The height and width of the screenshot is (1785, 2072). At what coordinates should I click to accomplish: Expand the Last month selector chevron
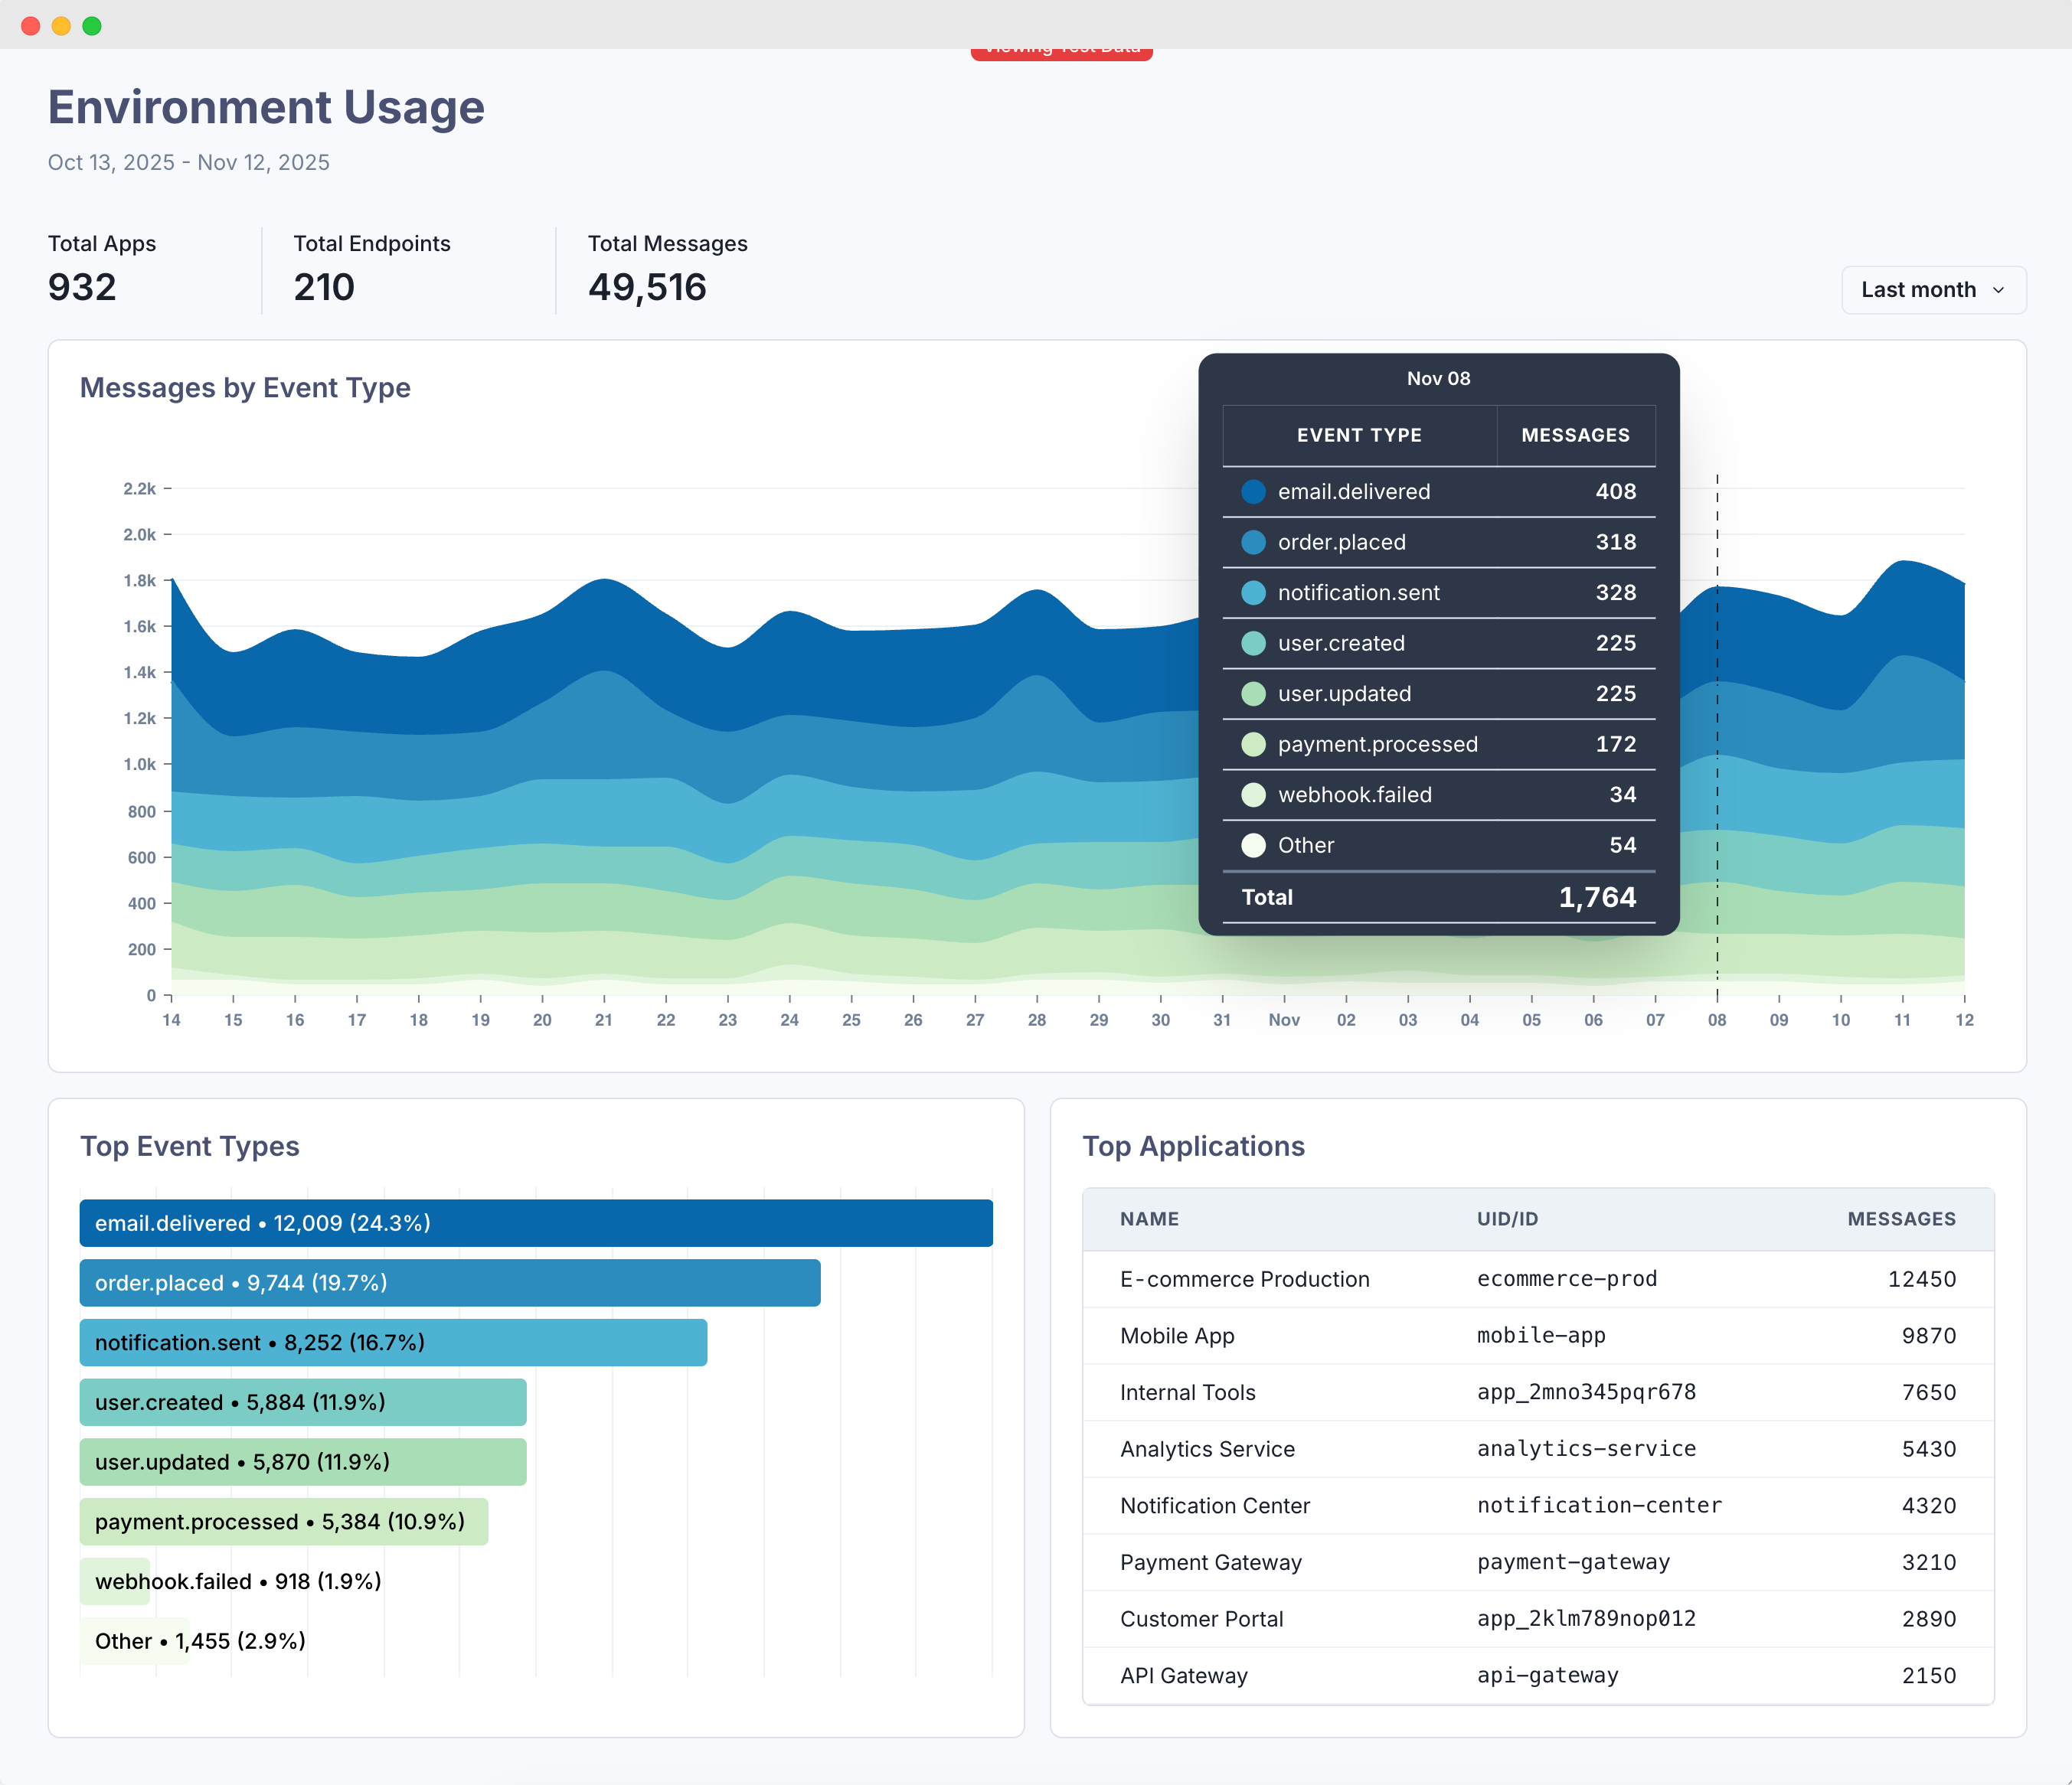2001,290
